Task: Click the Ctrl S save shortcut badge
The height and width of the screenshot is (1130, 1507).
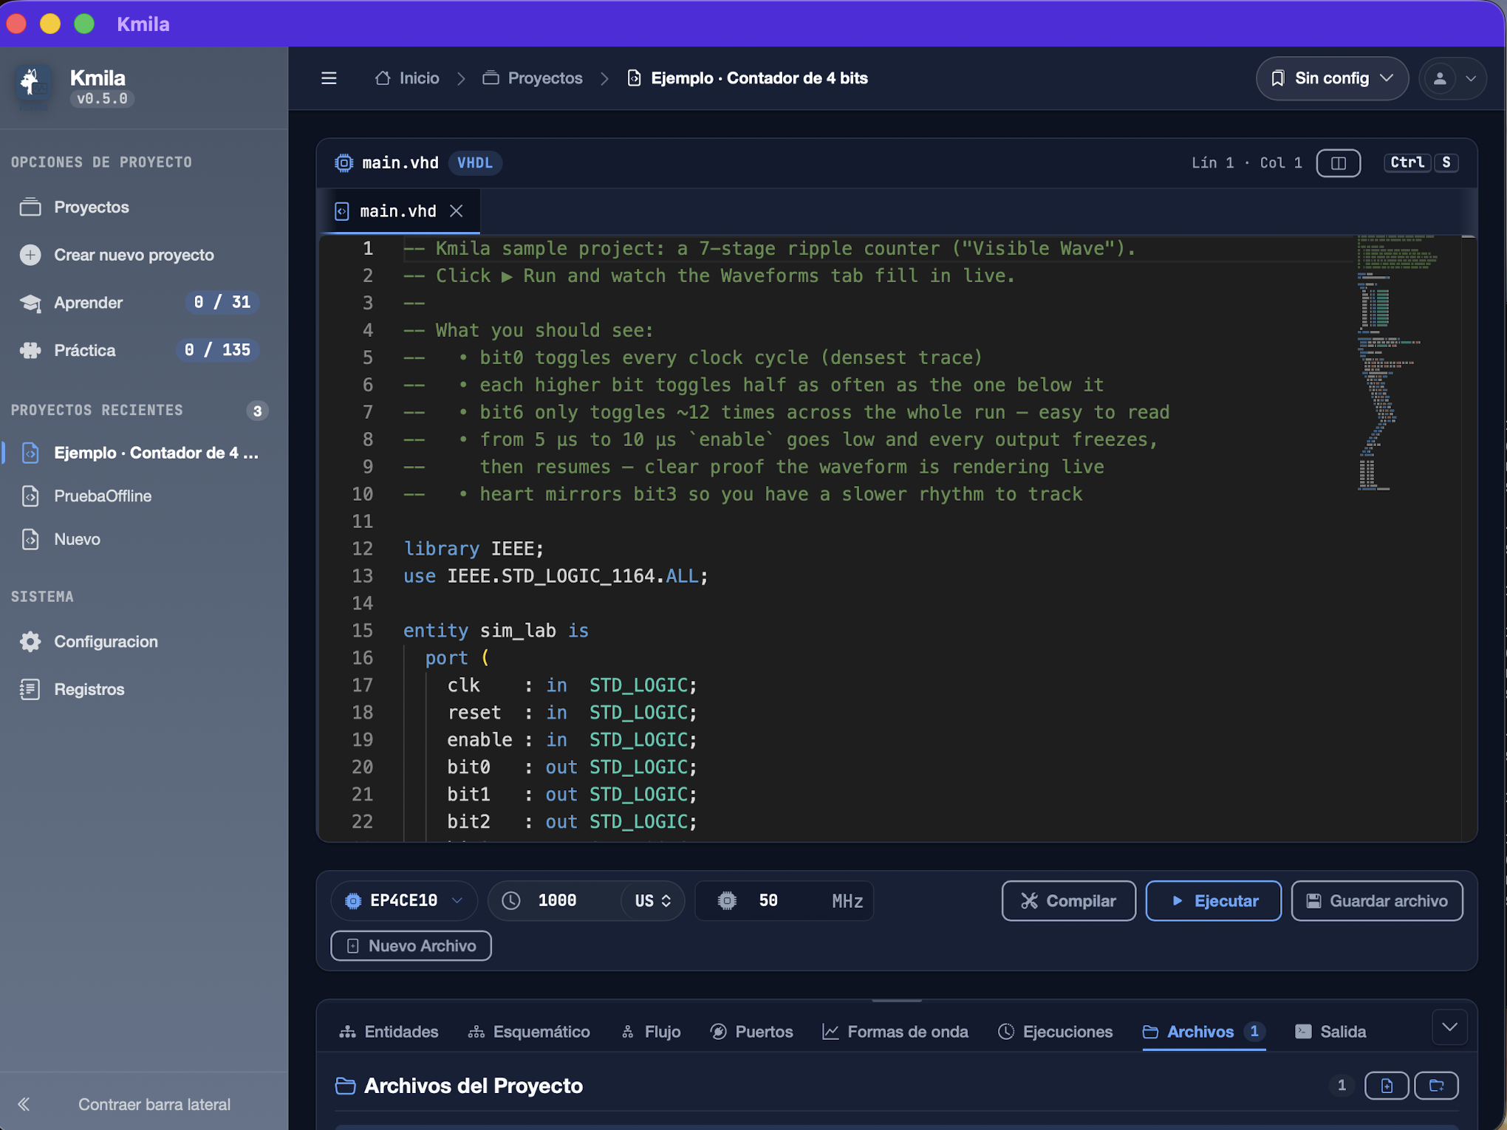Action: click(1421, 162)
